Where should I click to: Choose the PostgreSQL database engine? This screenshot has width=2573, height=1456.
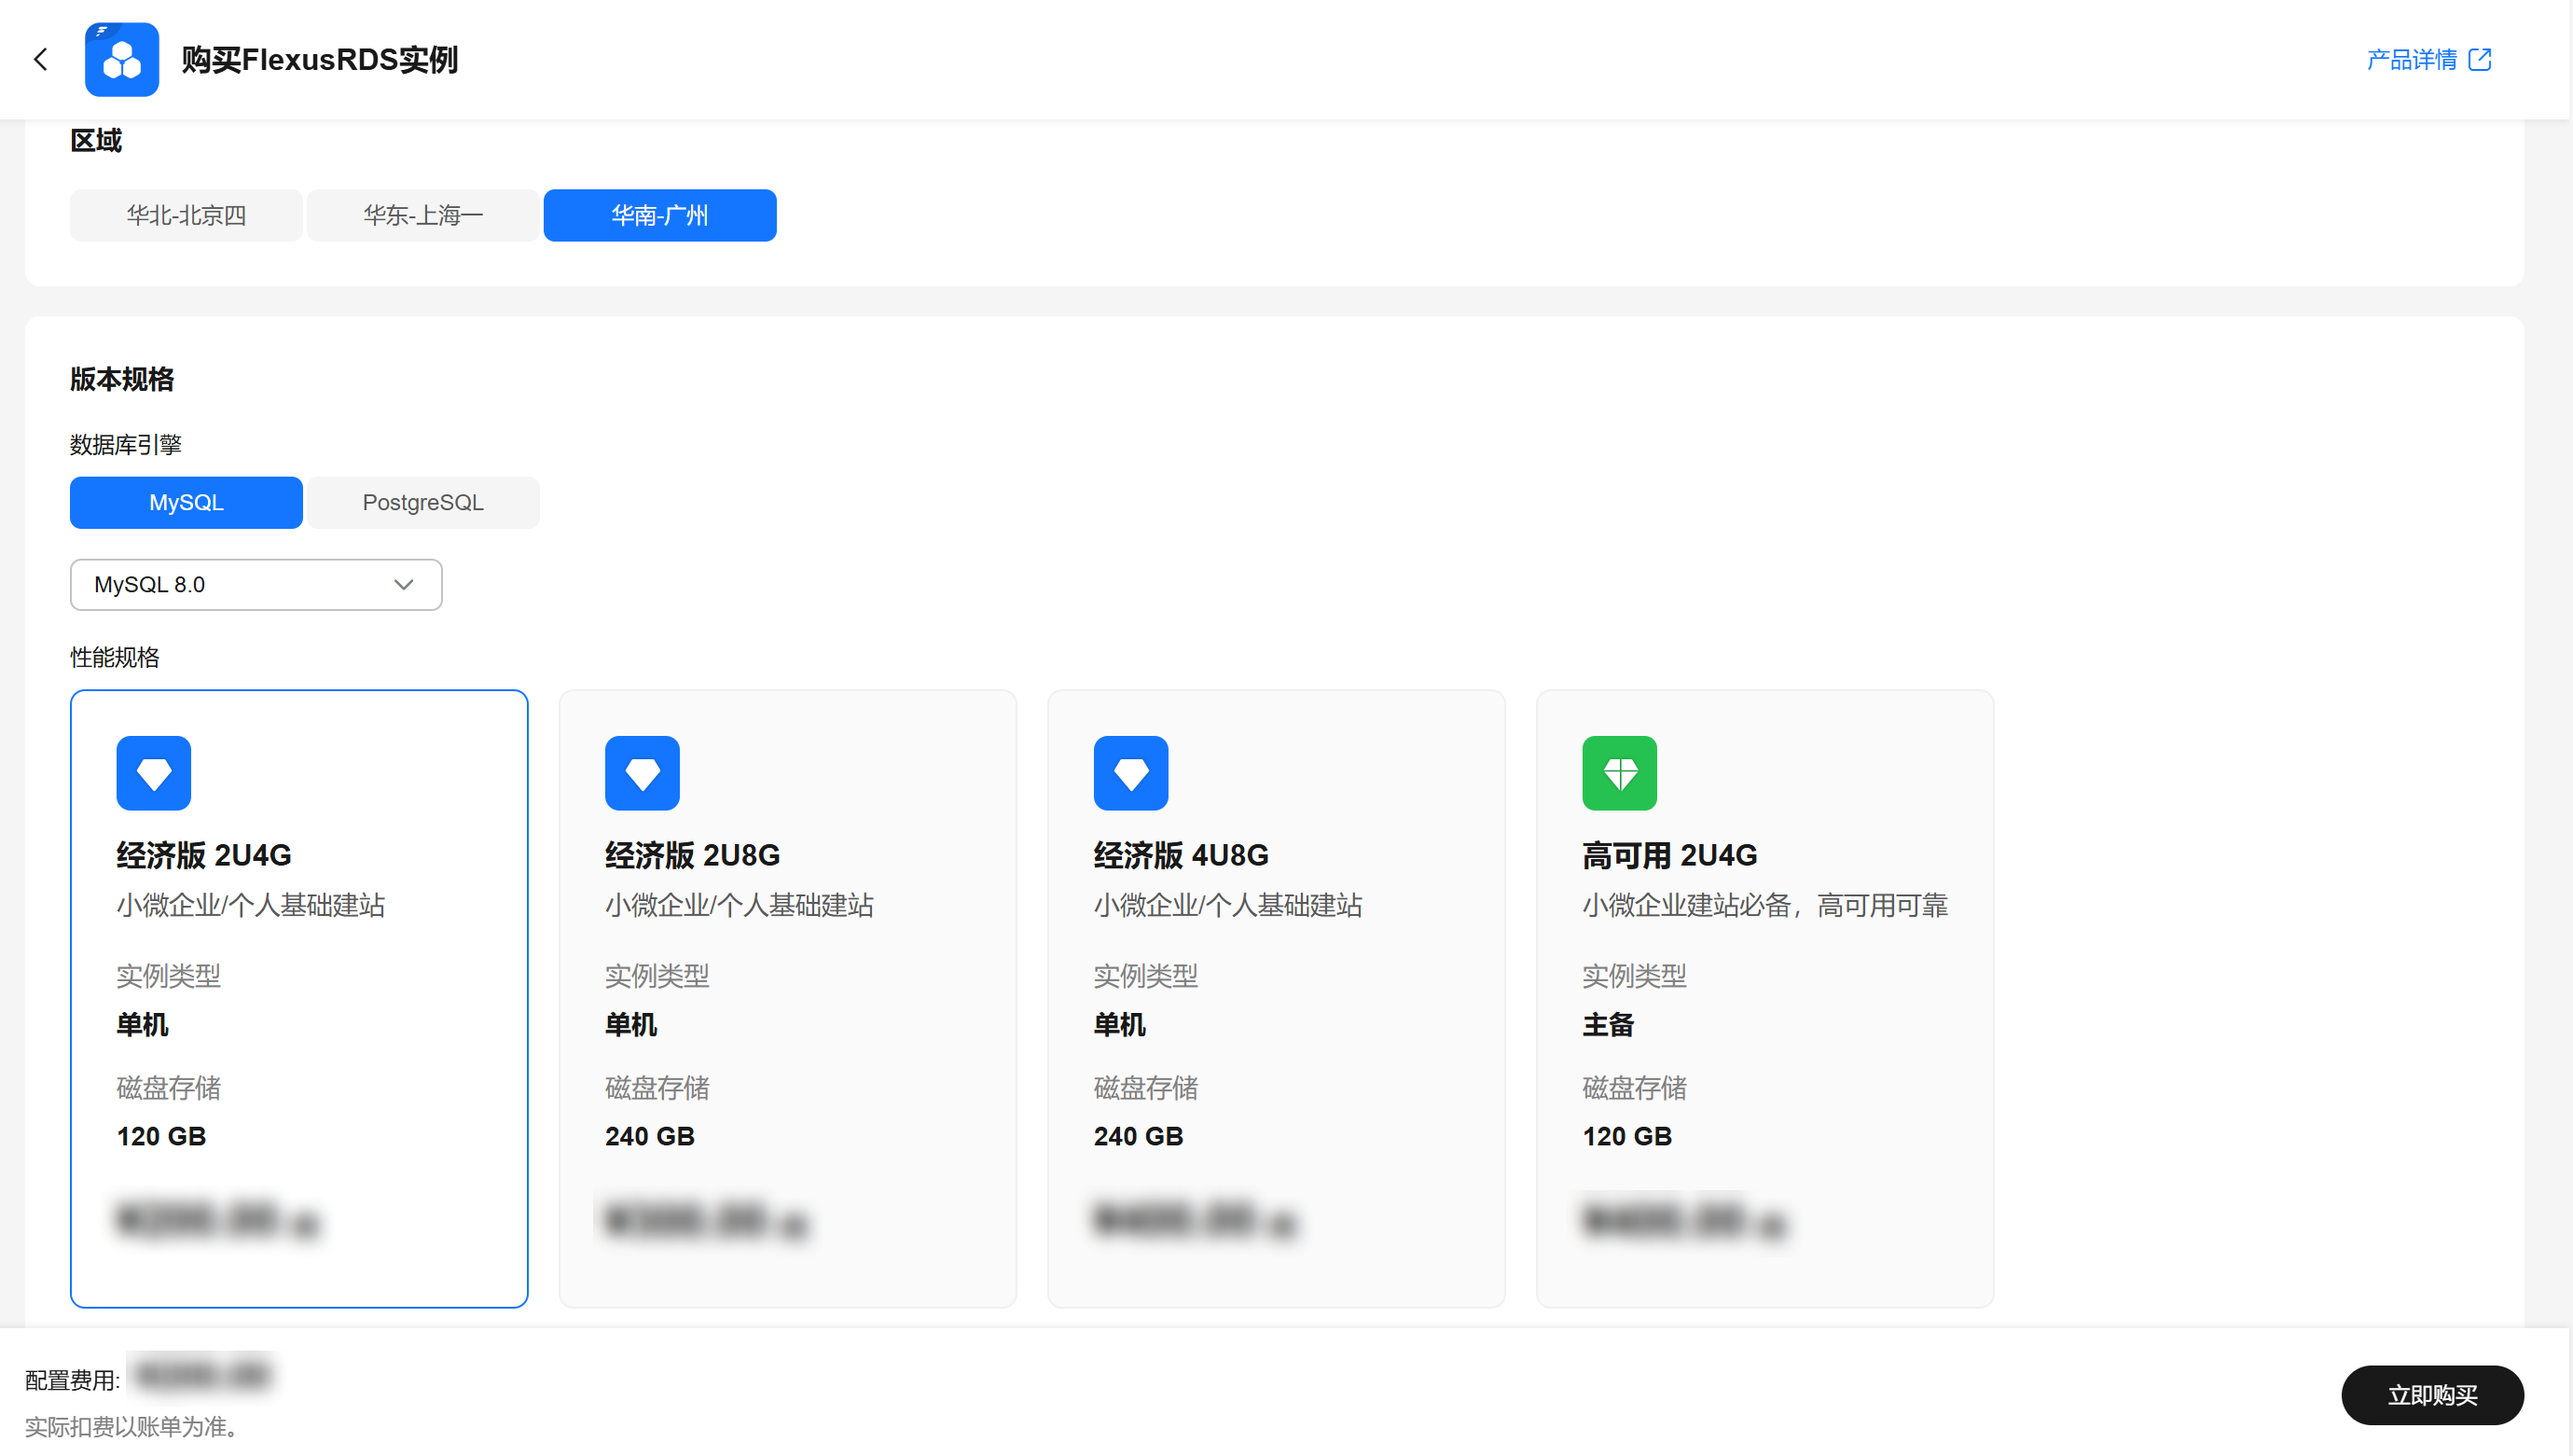pos(422,503)
